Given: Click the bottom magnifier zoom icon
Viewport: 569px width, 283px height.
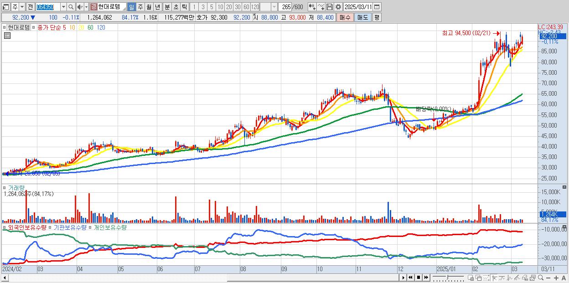Looking at the screenshot, I should click(541, 278).
